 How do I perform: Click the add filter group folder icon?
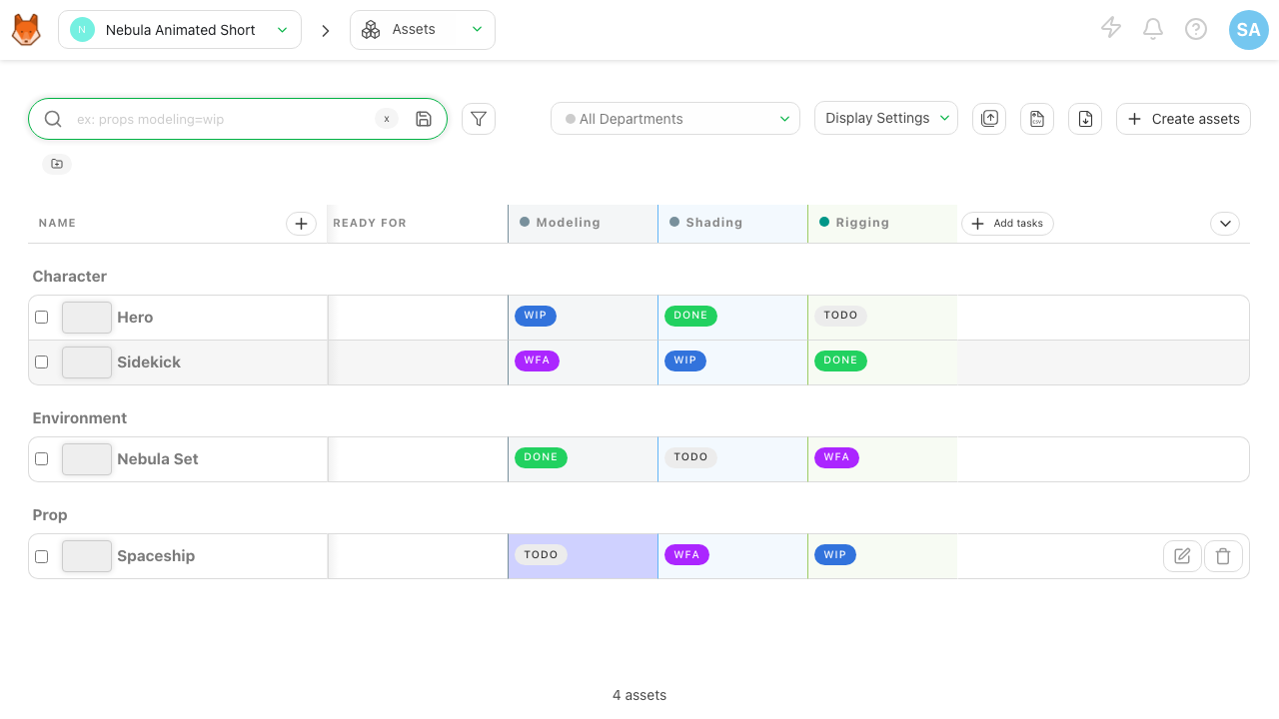(x=57, y=164)
